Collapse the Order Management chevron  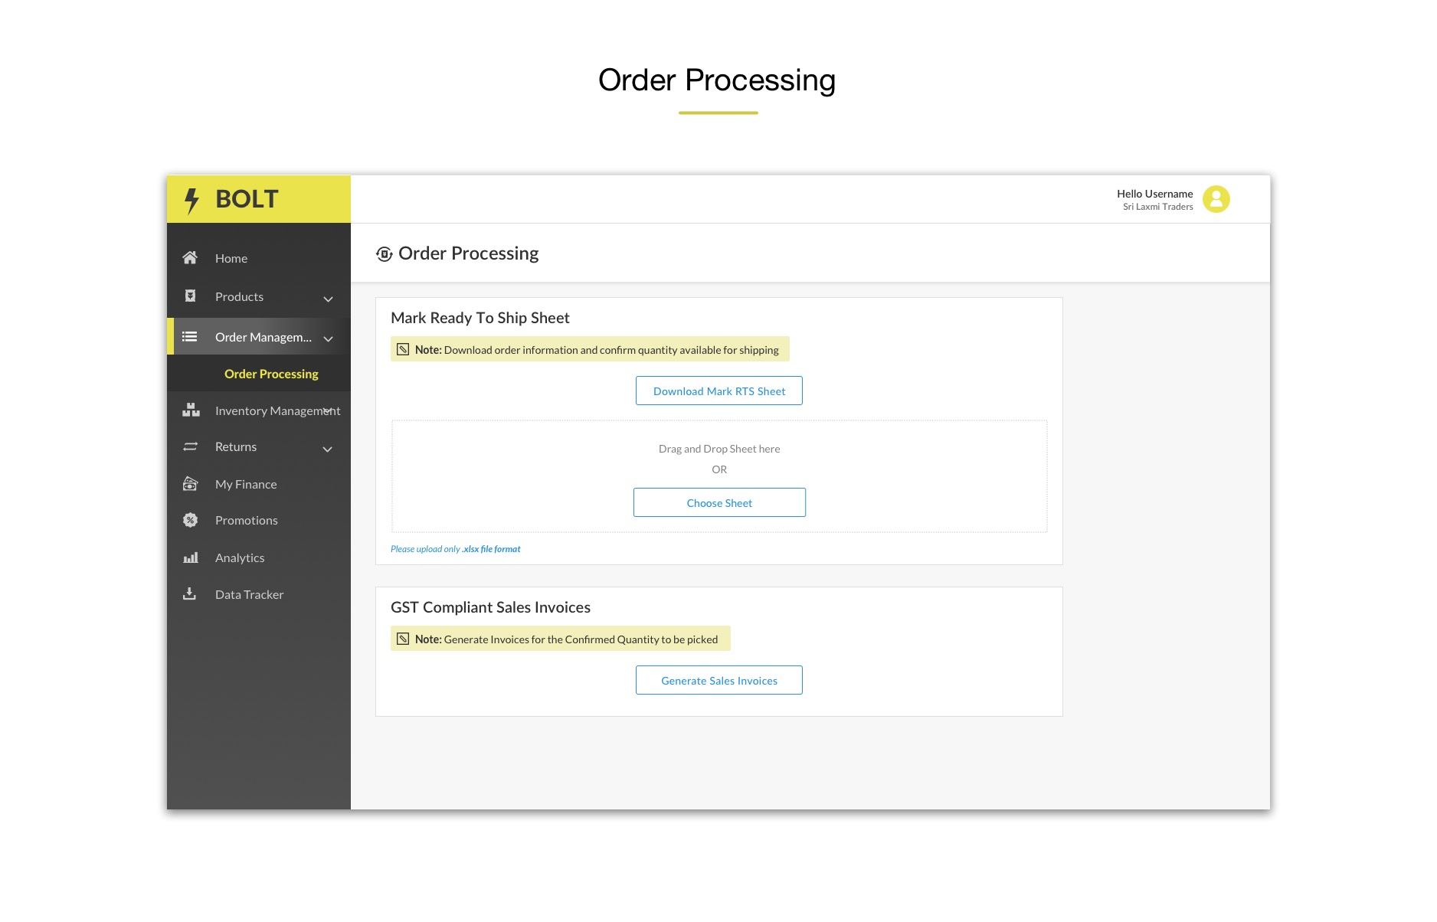[328, 338]
